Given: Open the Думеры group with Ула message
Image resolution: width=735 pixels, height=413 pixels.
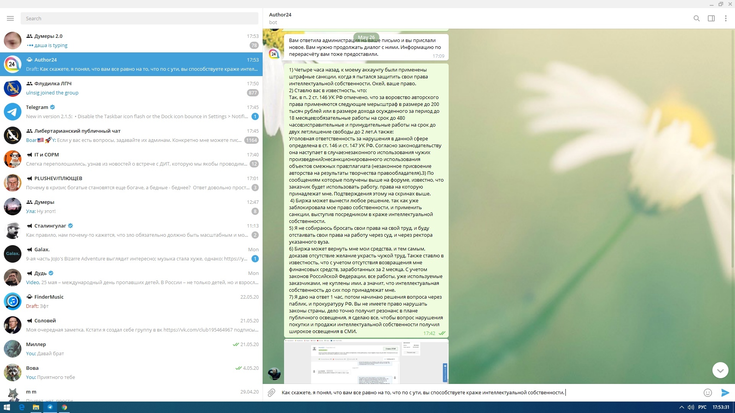Looking at the screenshot, I should [x=131, y=206].
